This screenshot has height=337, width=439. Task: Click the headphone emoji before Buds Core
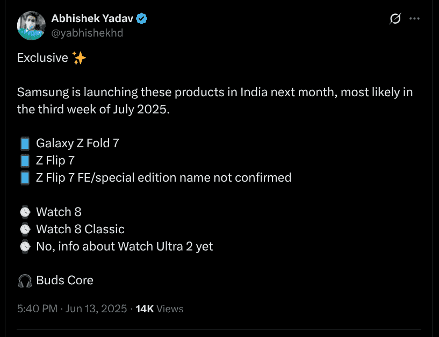click(x=25, y=280)
